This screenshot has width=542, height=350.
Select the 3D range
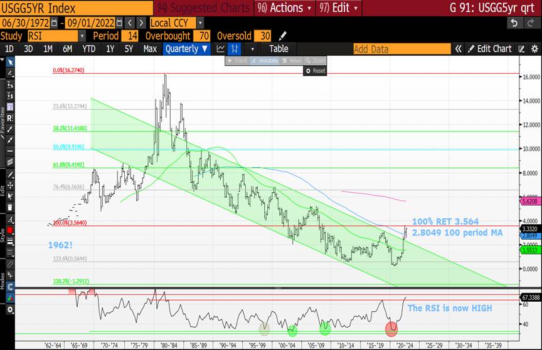click(x=28, y=49)
